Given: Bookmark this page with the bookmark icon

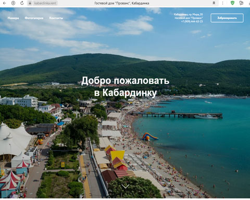Looking at the screenshot, I should pyautogui.click(x=214, y=3).
